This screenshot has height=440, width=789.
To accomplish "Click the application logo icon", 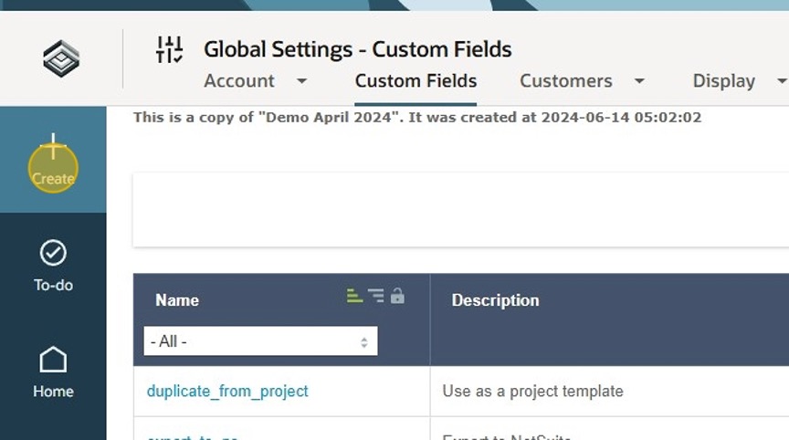I will point(61,59).
